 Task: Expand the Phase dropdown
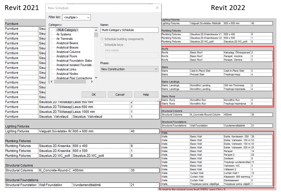coord(129,69)
